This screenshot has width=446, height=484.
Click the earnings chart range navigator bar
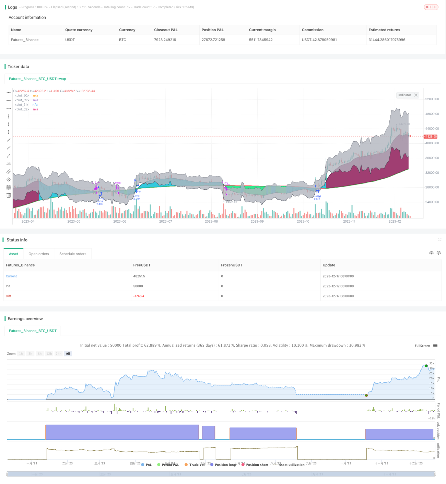click(221, 474)
